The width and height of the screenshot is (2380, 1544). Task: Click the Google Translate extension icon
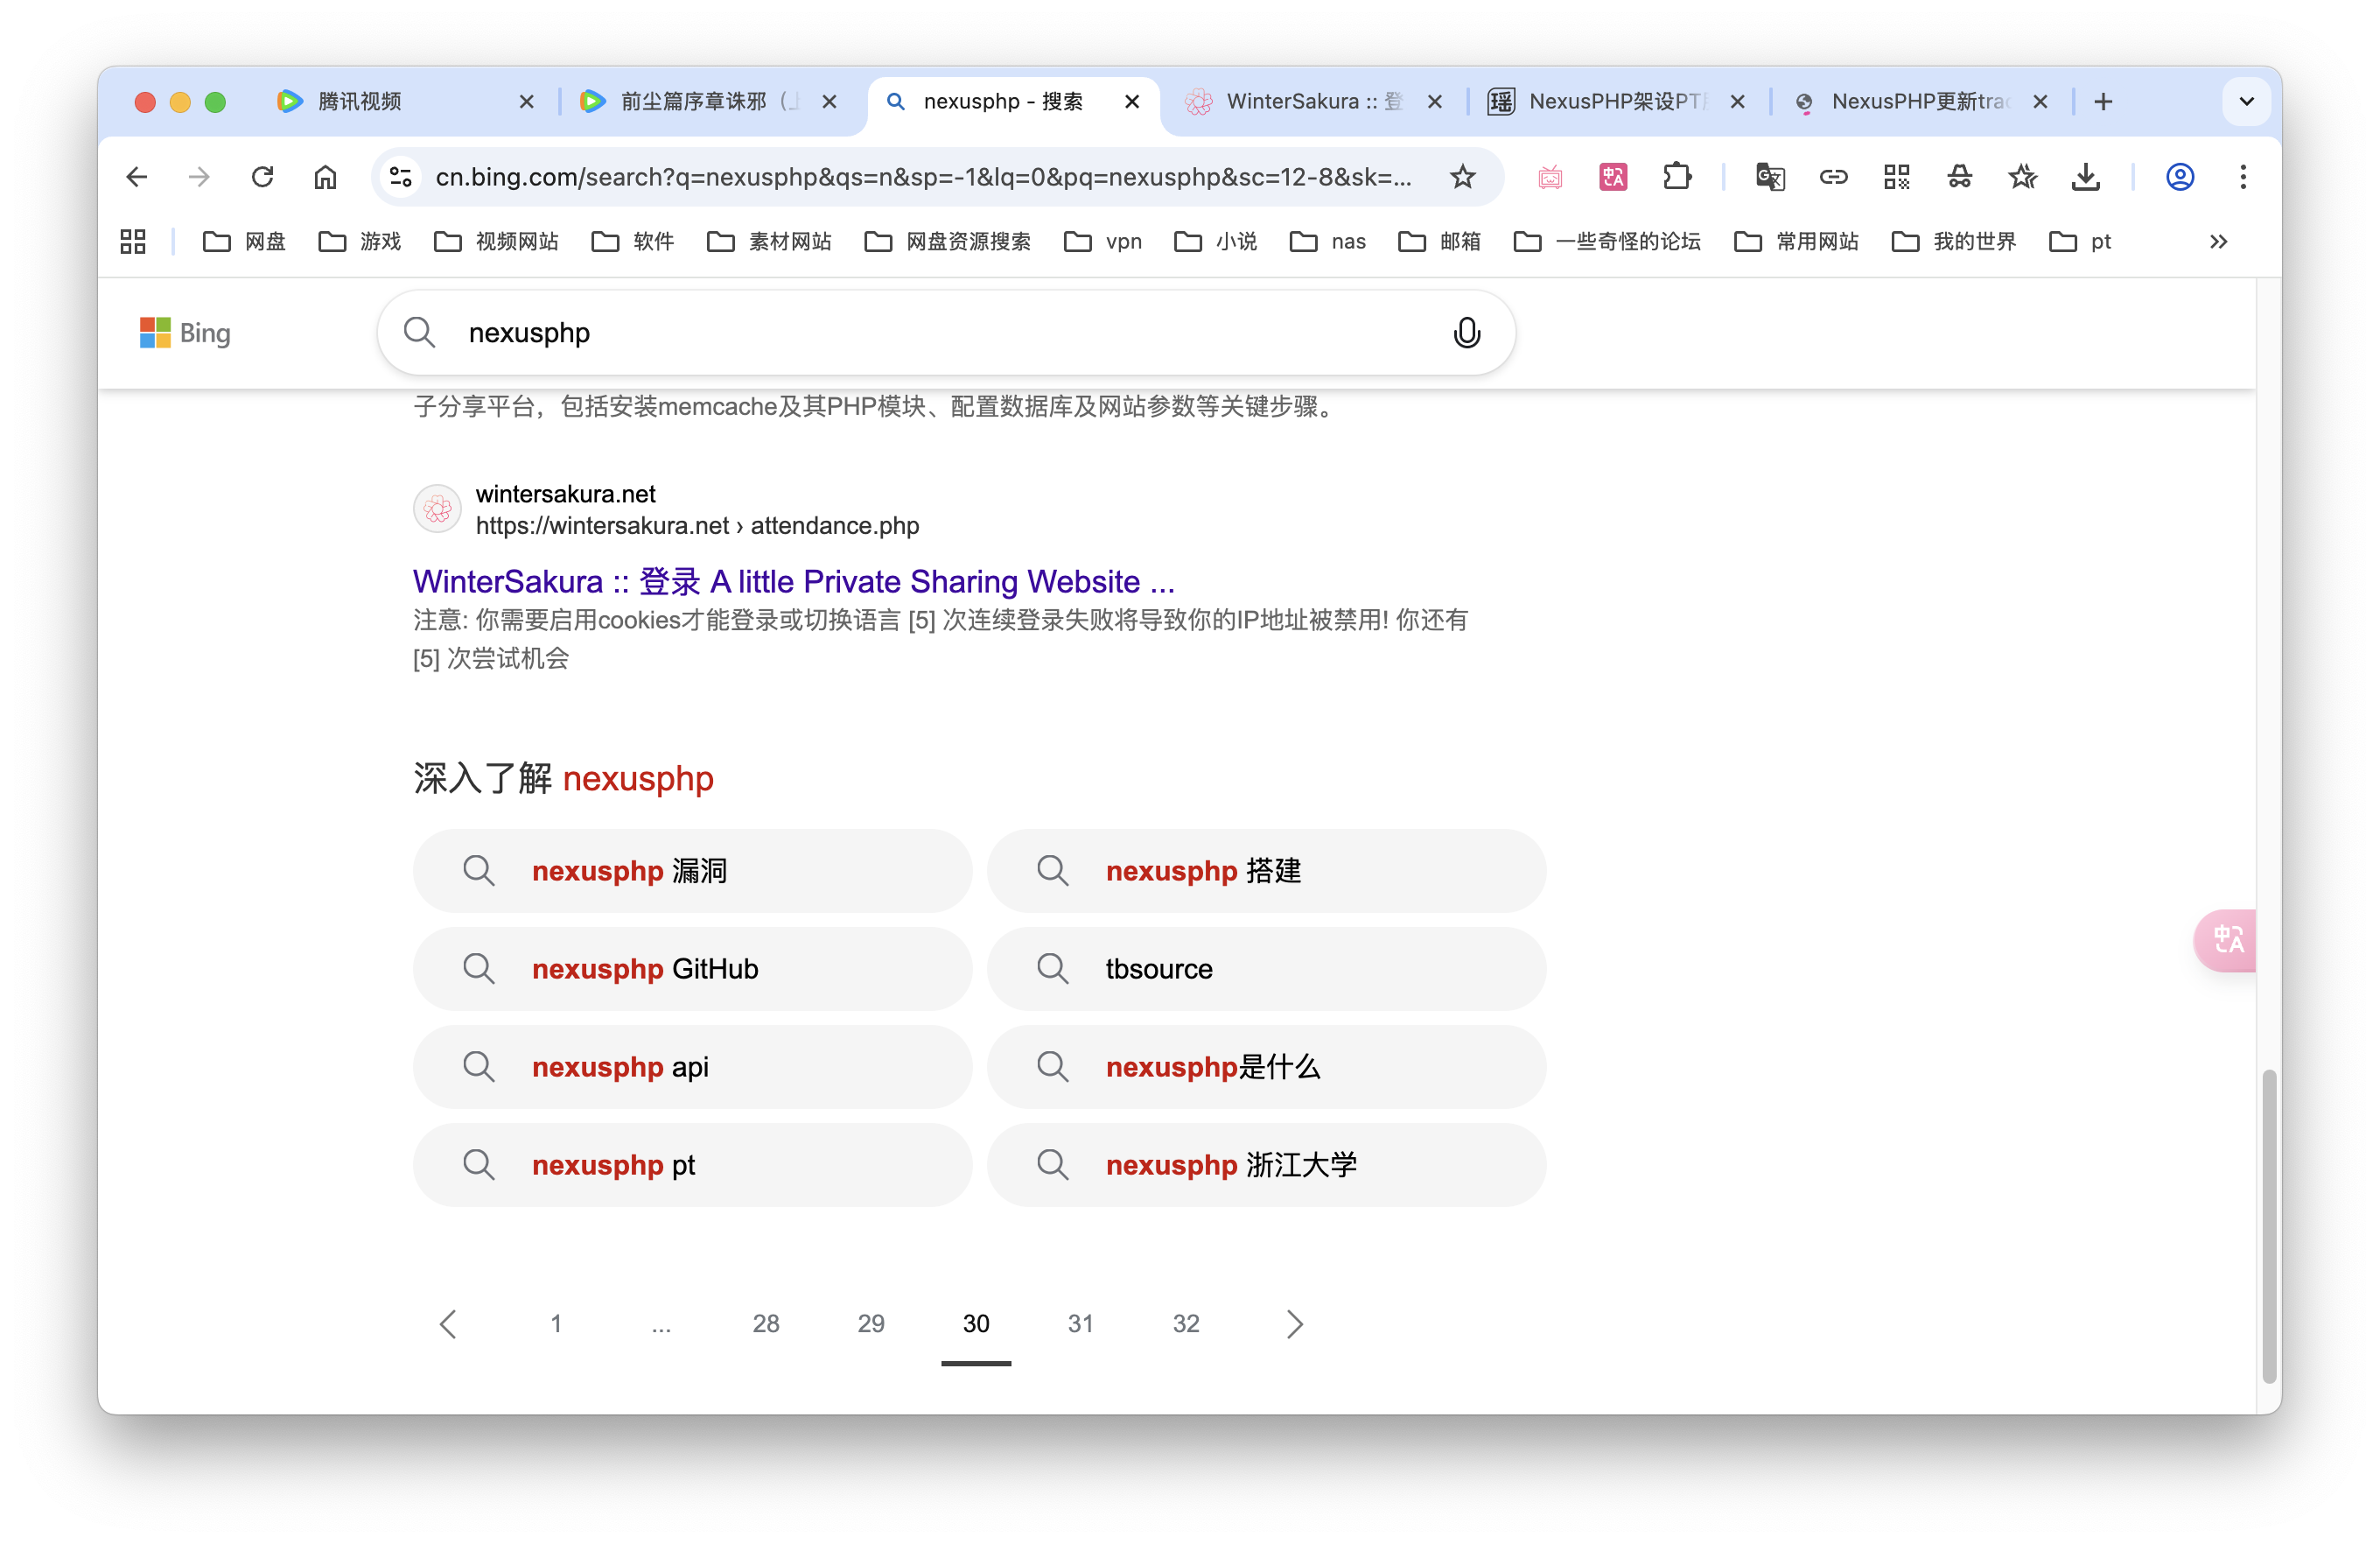coord(1770,177)
